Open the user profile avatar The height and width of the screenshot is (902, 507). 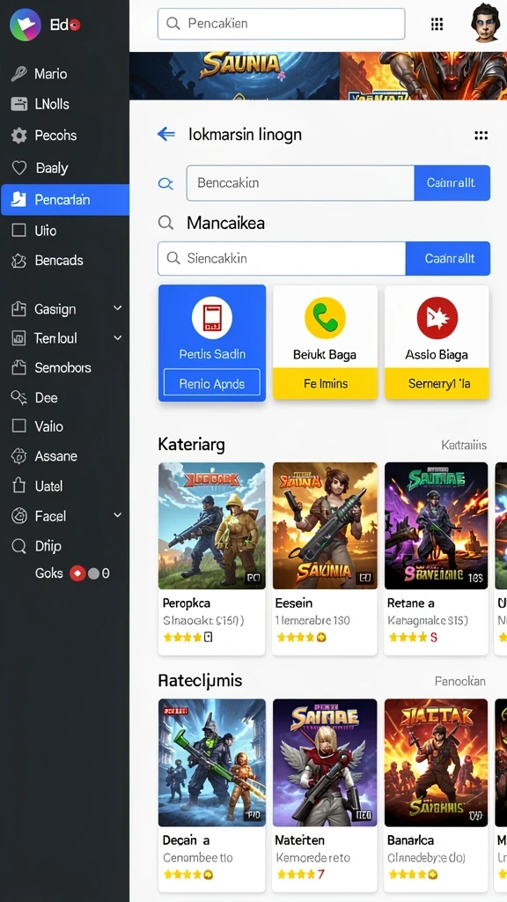click(485, 22)
